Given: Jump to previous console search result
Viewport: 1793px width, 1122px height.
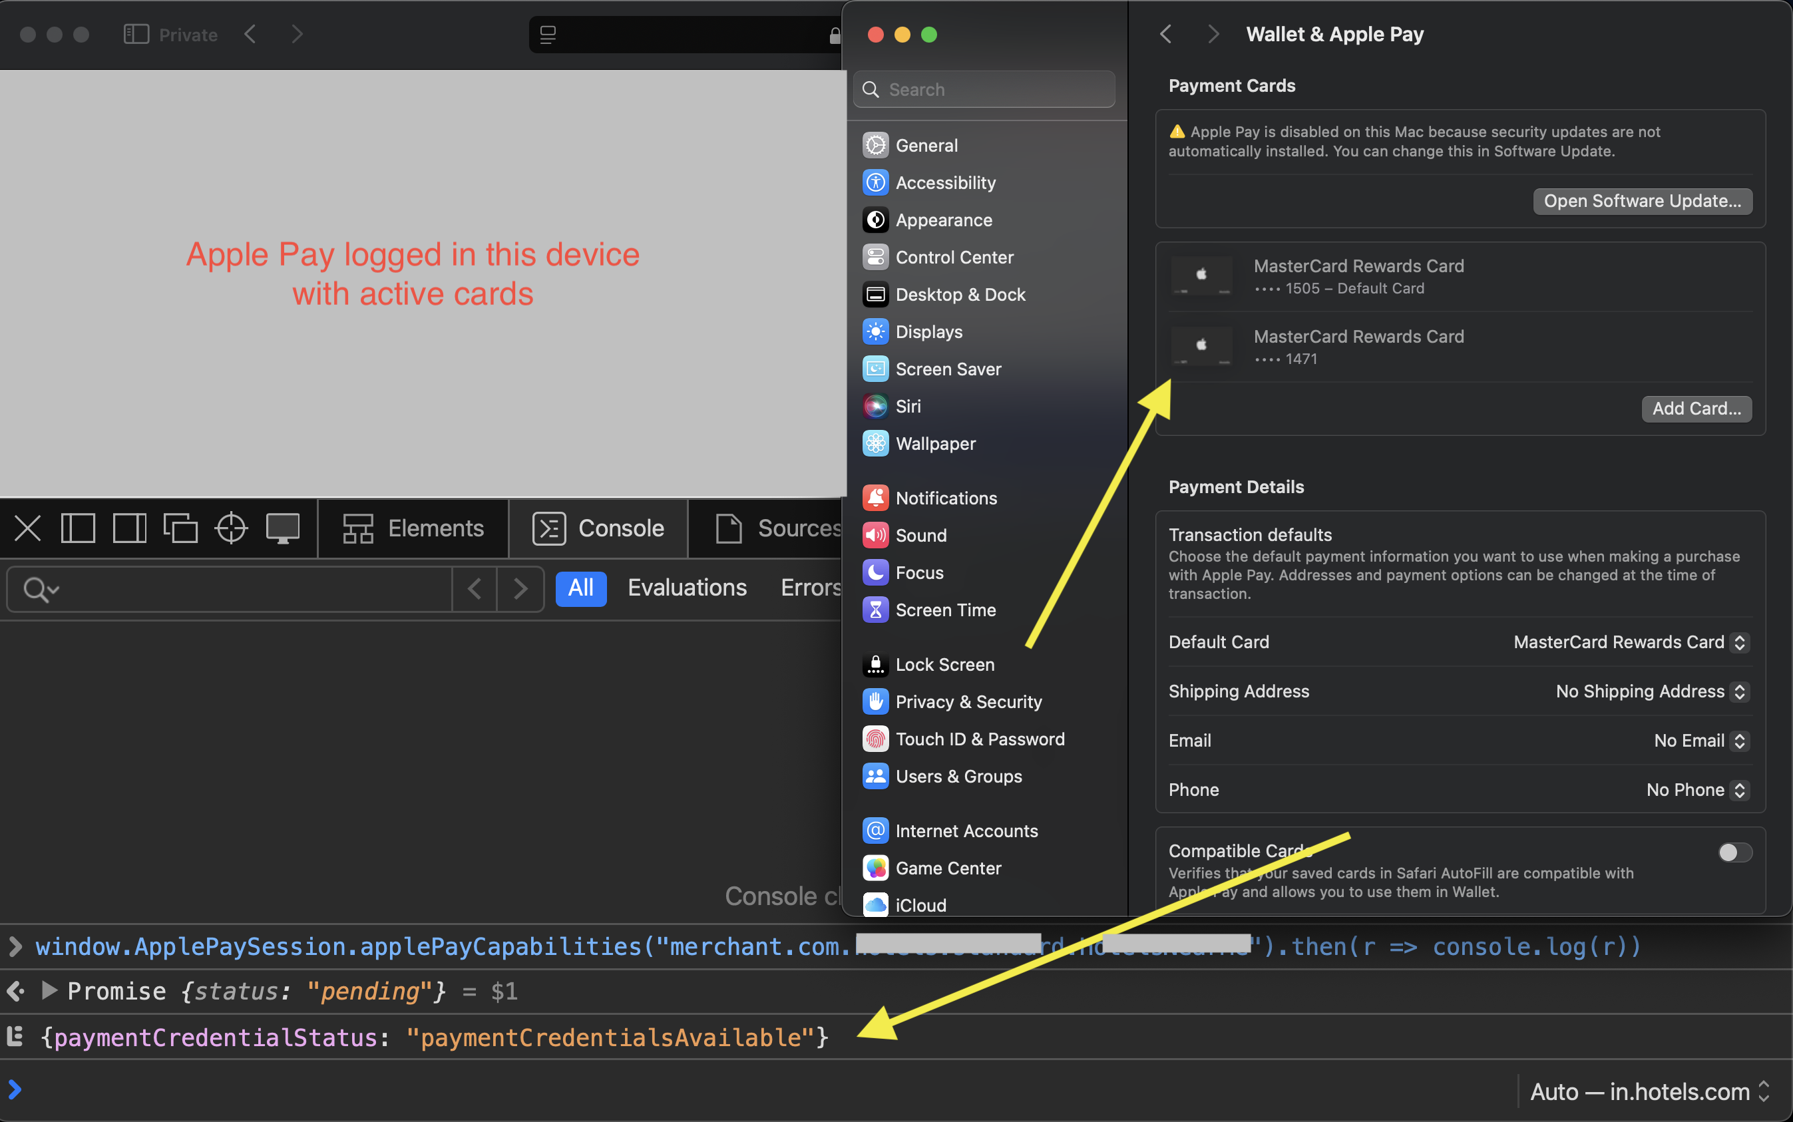Looking at the screenshot, I should click(x=475, y=589).
